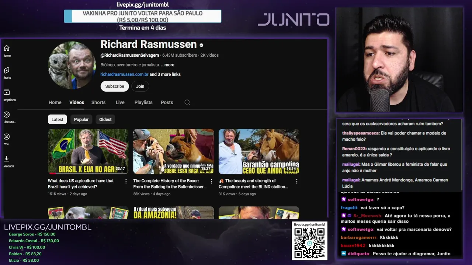
Task: Click the Join membership button
Action: 140,86
